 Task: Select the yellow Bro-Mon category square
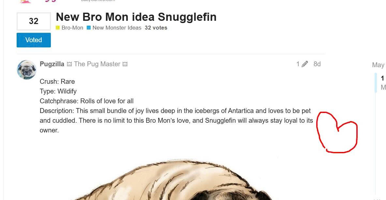[x=58, y=28]
